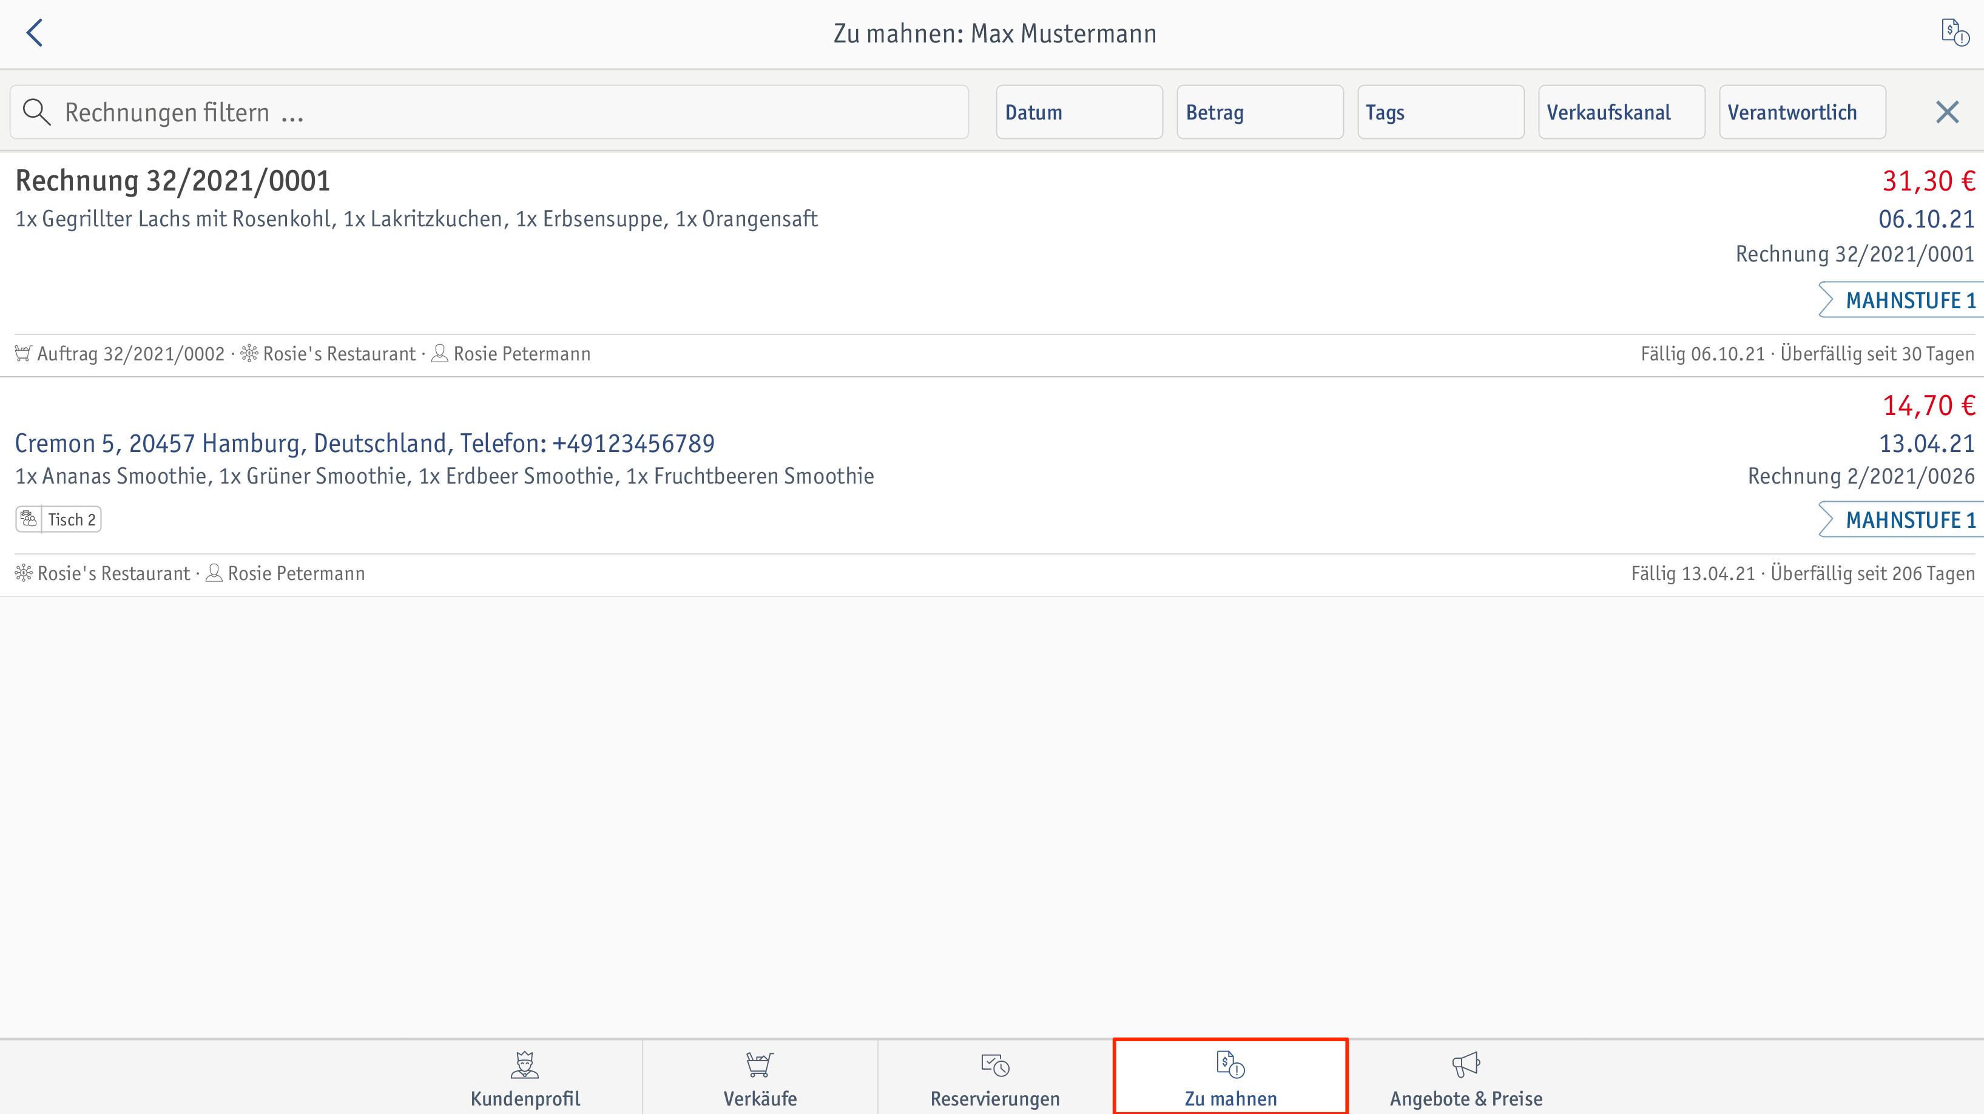Click items line with Gegrillter Lachs mit Rosenkohl
Viewport: 1984px width, 1114px height.
click(x=416, y=219)
